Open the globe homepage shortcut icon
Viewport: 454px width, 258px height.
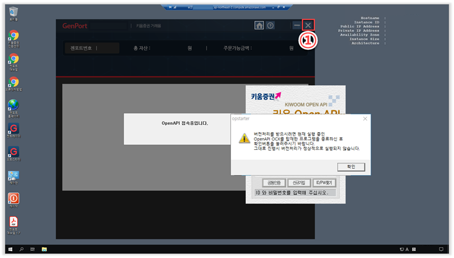tap(14, 105)
